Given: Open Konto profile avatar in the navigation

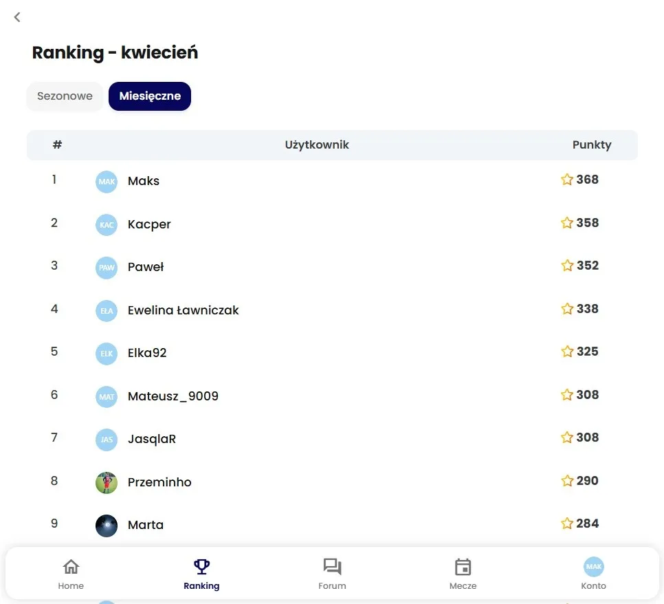Looking at the screenshot, I should pos(593,567).
